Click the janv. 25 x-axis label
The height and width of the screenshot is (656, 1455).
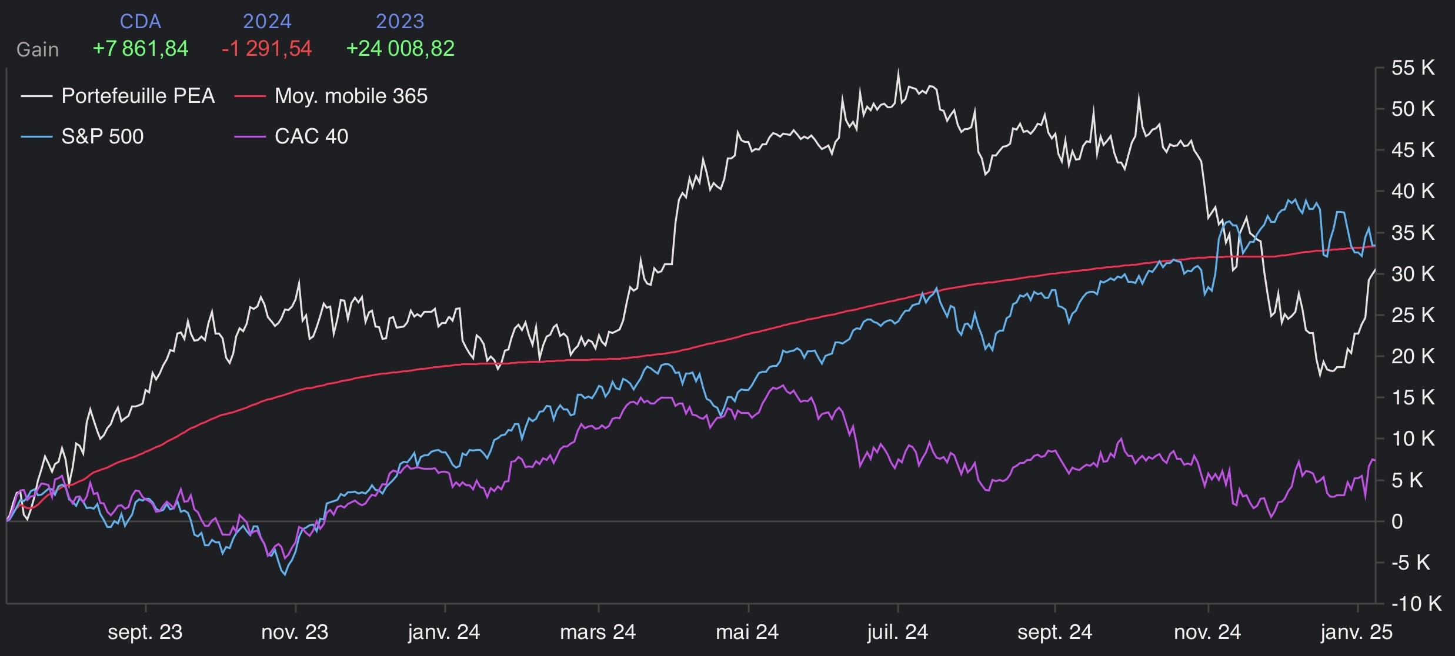(x=1356, y=632)
